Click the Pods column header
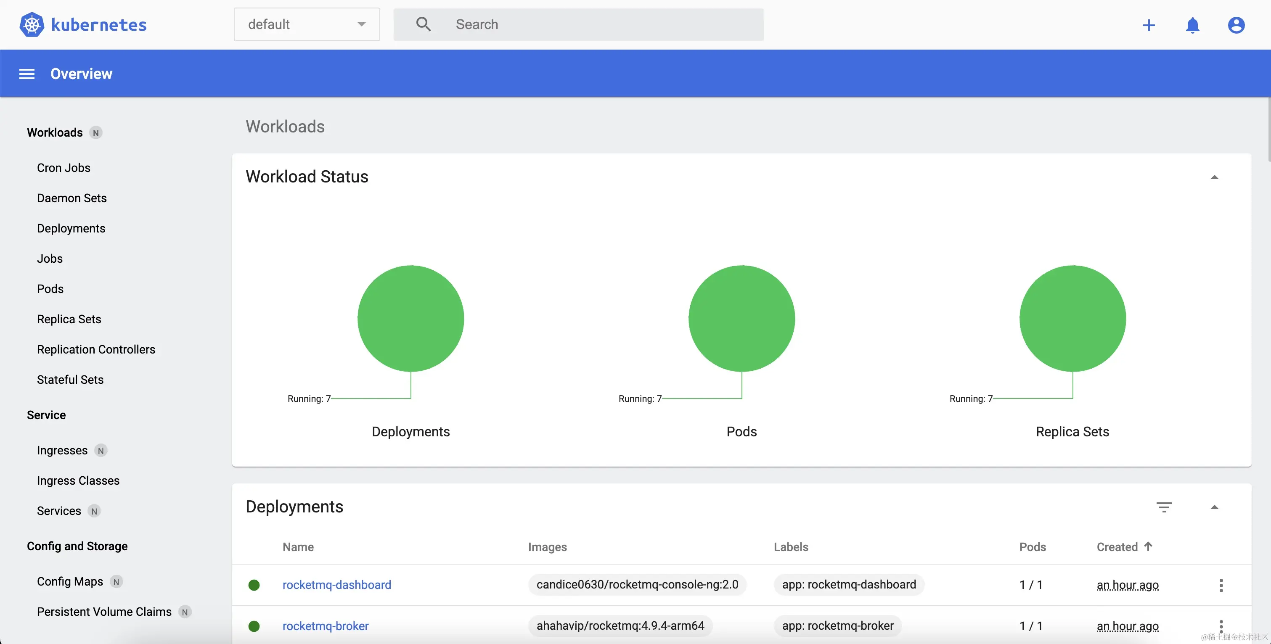1271x644 pixels. pyautogui.click(x=1032, y=547)
